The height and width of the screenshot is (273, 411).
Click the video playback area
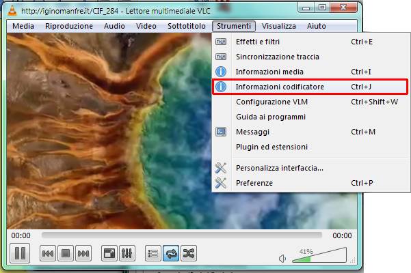click(109, 131)
